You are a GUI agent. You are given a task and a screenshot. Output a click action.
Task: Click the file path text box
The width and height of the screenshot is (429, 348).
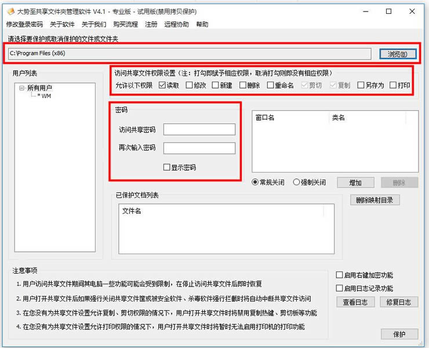click(190, 54)
